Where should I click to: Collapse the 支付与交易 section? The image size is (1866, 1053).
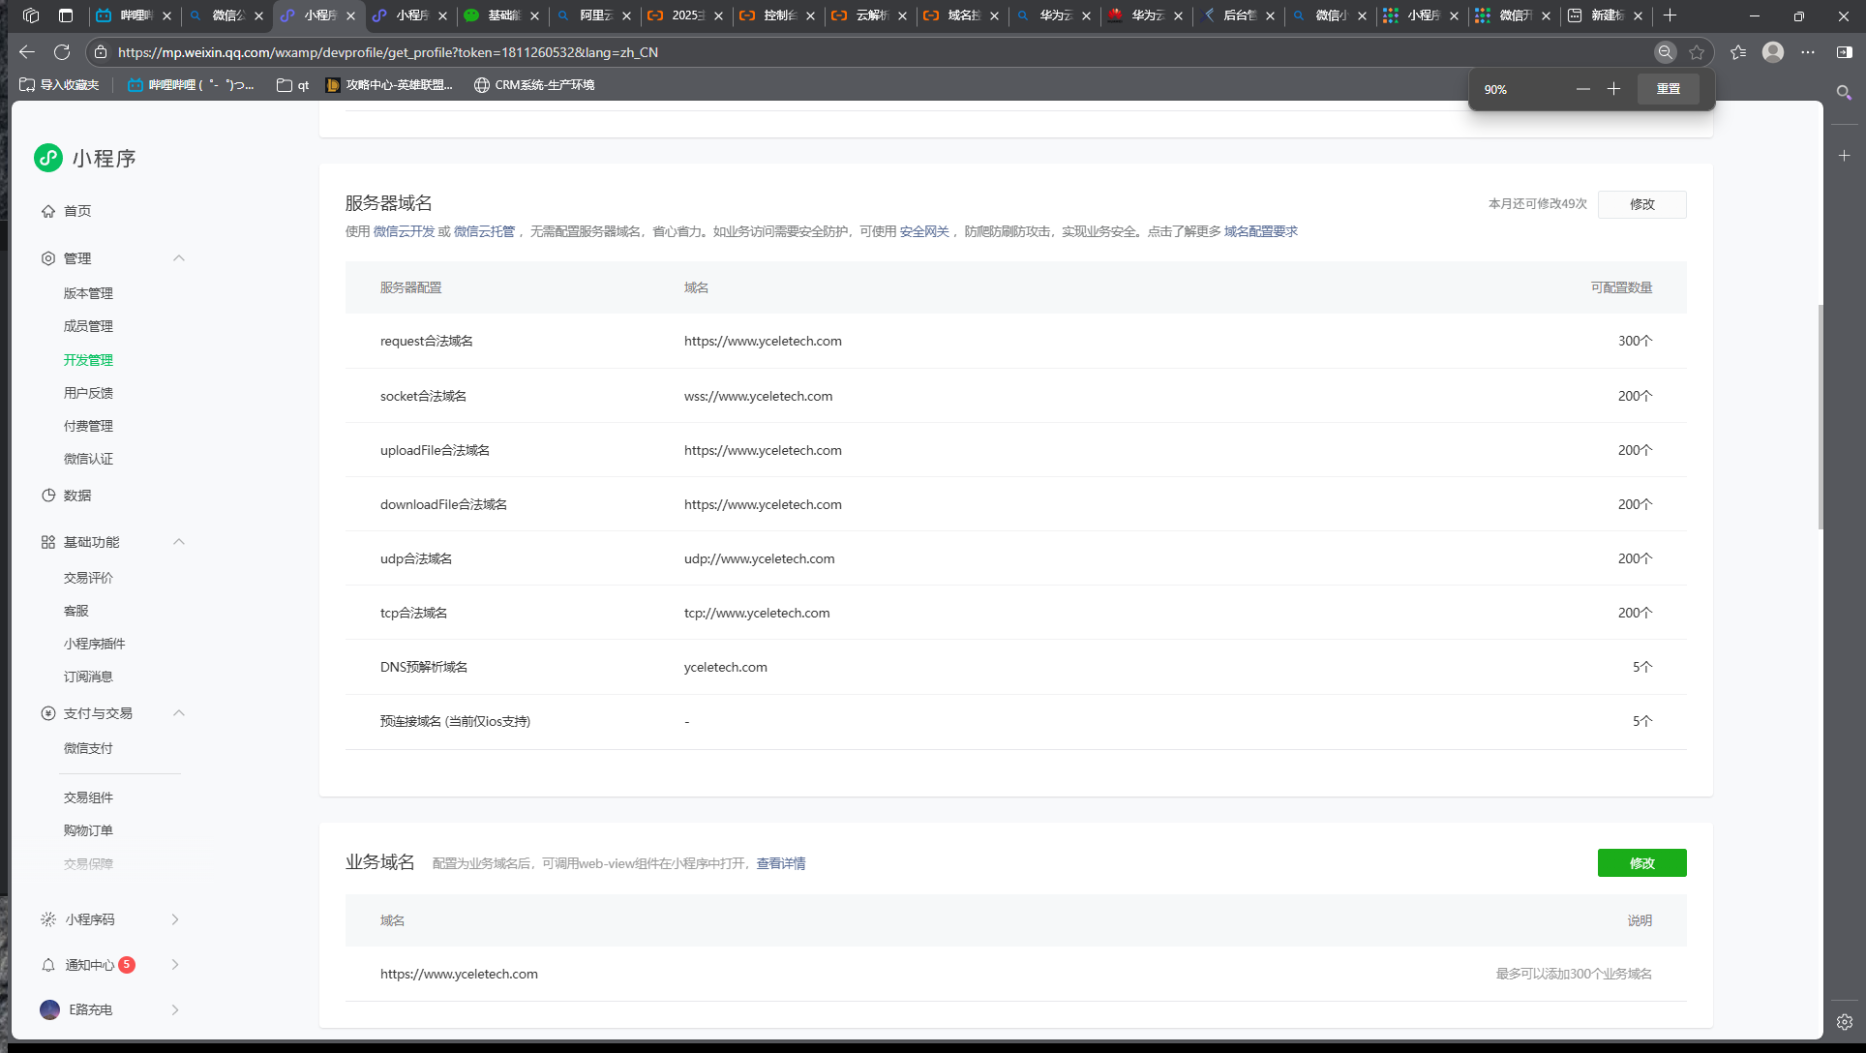[179, 713]
